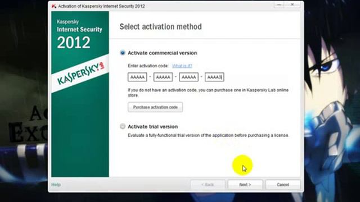Click the trial version description text
The image size is (360, 202).
tap(208, 135)
